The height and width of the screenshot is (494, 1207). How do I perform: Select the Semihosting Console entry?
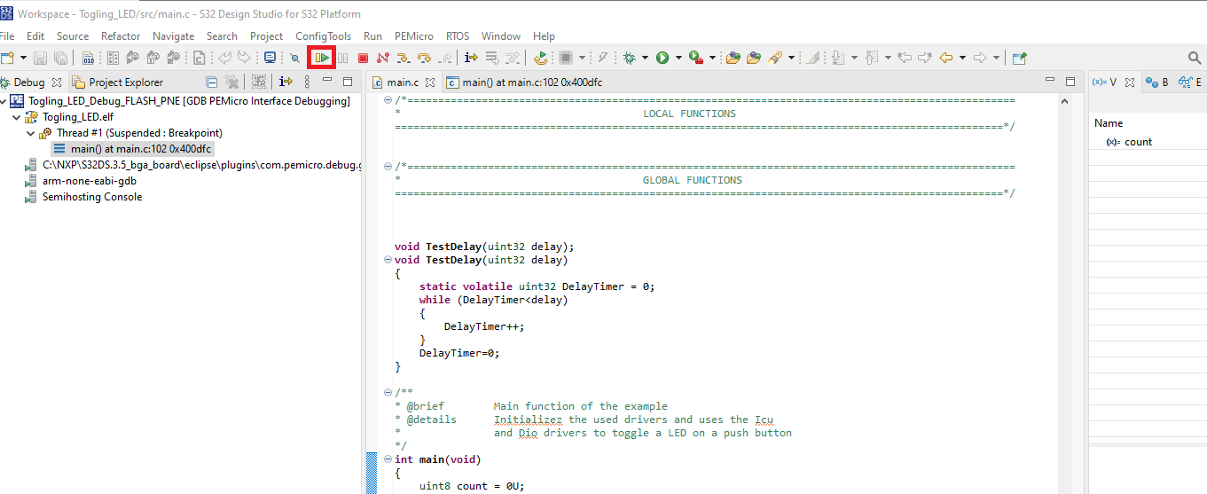91,197
